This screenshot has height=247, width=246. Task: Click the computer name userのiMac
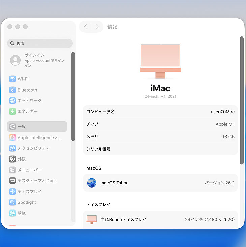point(222,112)
